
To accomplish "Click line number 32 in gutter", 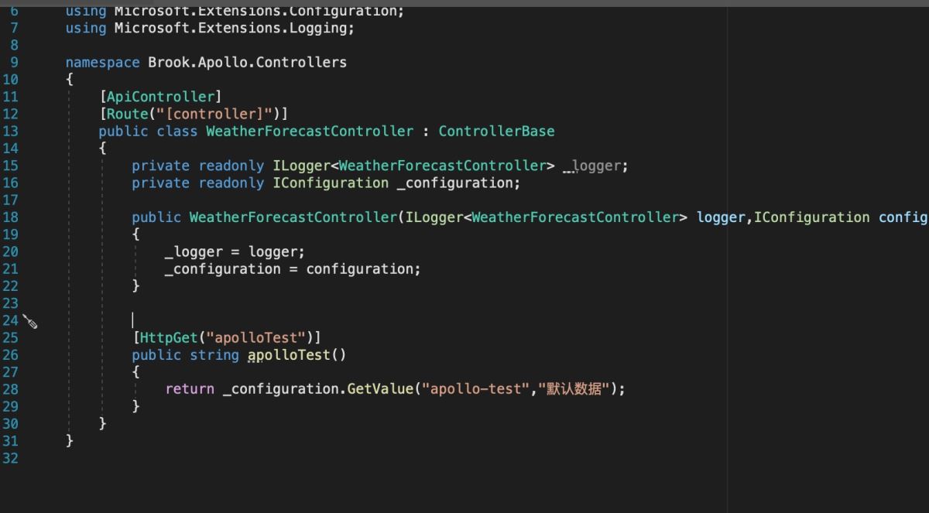I will [11, 458].
